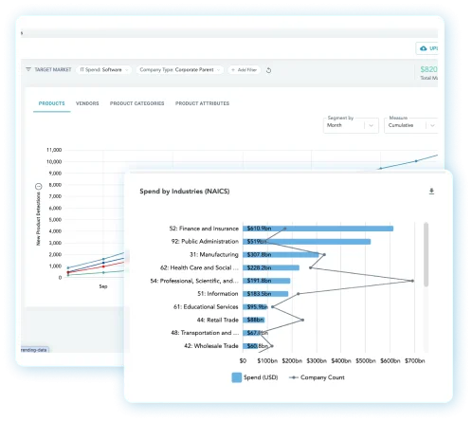Open the Company Type: Corporate Parent dropdown

click(180, 70)
